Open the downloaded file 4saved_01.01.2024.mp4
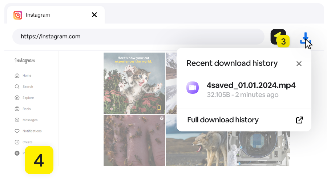This screenshot has height=181, width=327. click(x=251, y=86)
